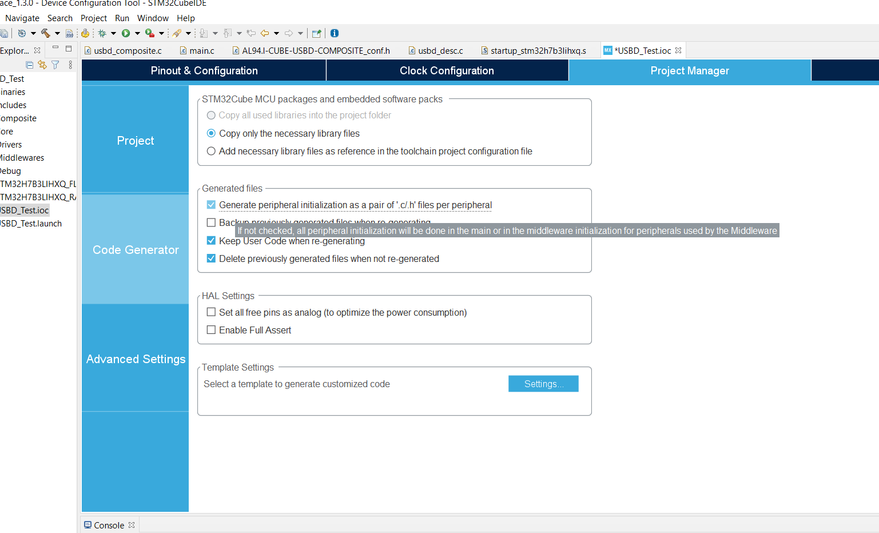
Task: Enable Set all free pins as analog
Action: coord(211,312)
